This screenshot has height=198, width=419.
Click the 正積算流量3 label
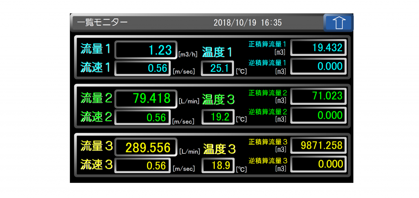point(268,142)
